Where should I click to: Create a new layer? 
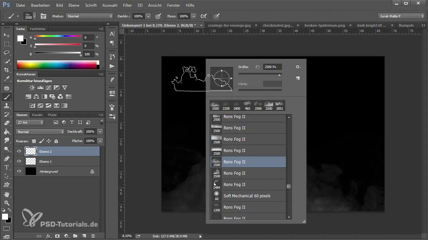pyautogui.click(x=84, y=236)
